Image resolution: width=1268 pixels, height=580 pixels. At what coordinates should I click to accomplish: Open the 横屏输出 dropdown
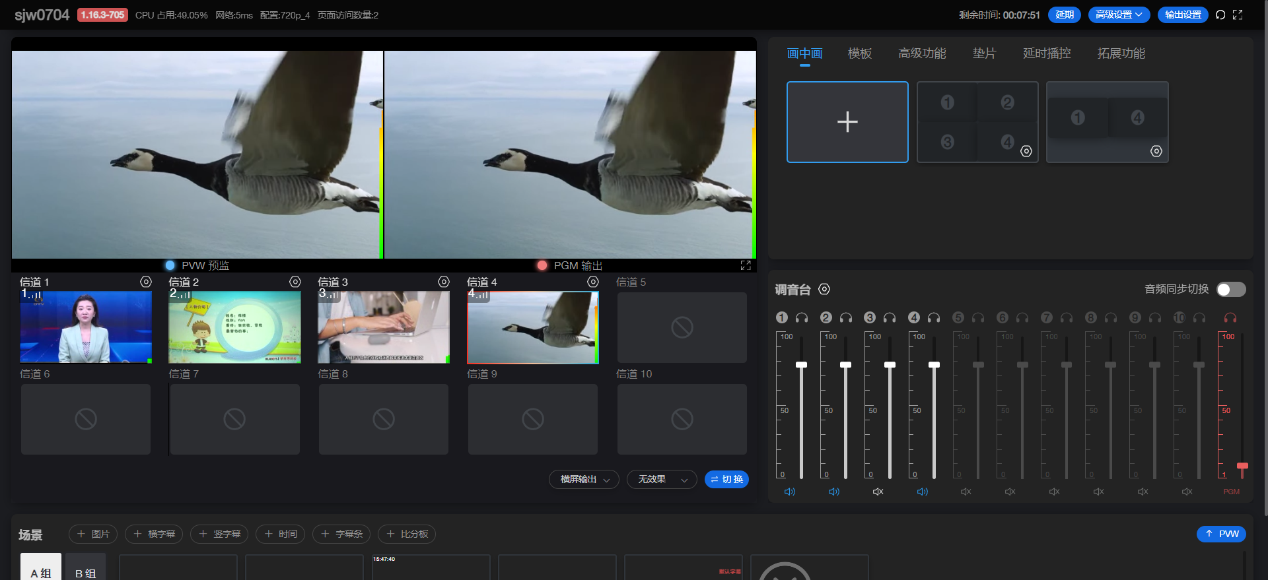tap(584, 480)
